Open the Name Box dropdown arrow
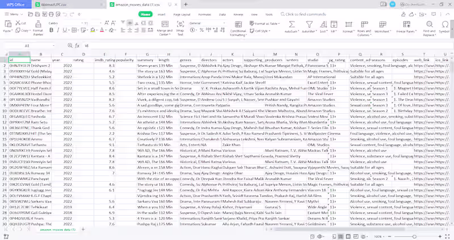This screenshot has height=240, width=454. 53,46
